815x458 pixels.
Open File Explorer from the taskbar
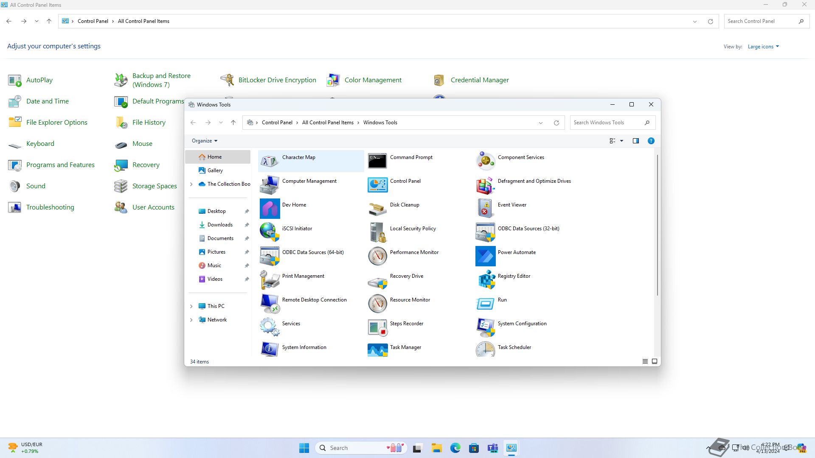click(x=436, y=448)
